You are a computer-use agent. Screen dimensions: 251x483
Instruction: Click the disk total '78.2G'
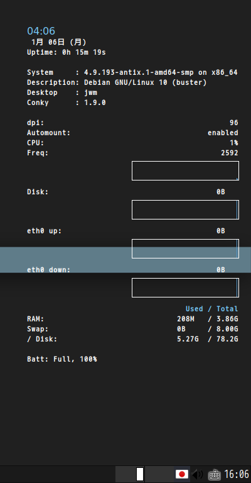(227, 339)
